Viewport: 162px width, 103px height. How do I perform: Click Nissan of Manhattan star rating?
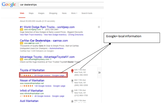click(x=28, y=86)
